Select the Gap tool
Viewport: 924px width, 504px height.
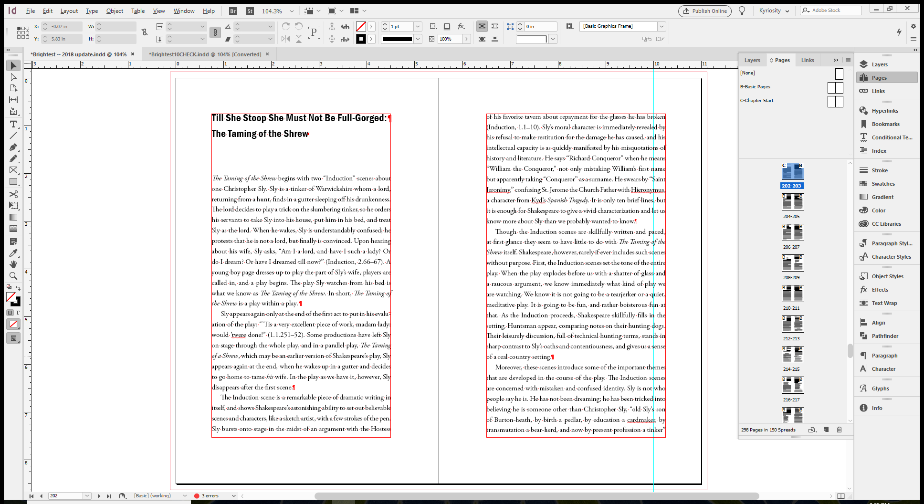pyautogui.click(x=13, y=100)
